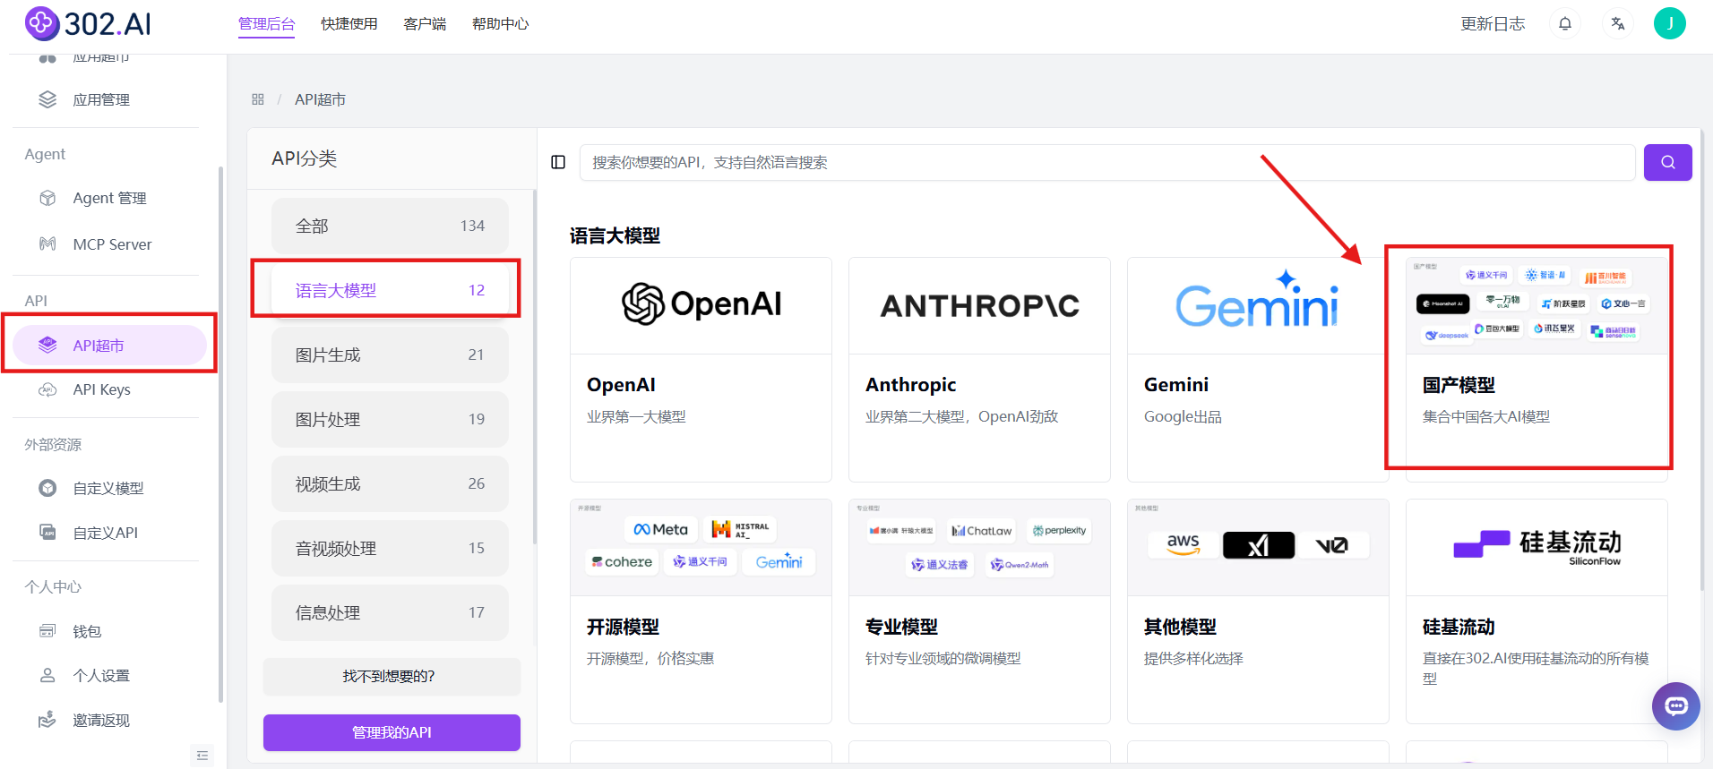
Task: Click the 个人设置 person icon
Action: (47, 675)
